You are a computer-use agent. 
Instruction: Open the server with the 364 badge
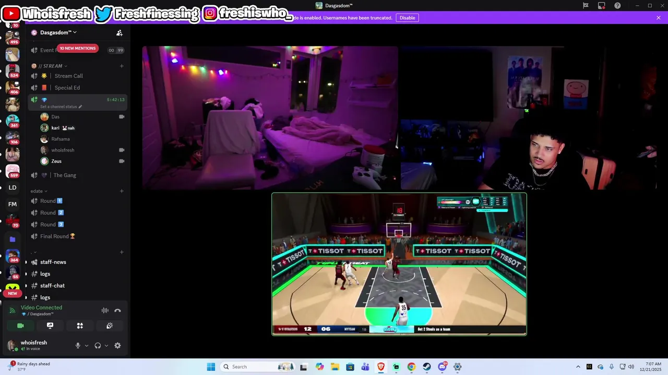point(12,256)
